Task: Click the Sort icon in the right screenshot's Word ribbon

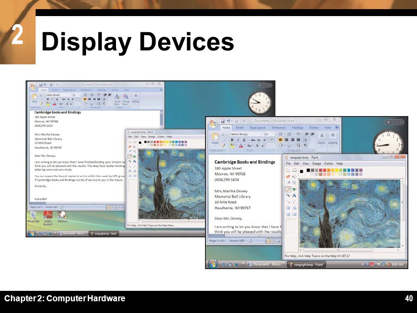Action: pos(298,145)
